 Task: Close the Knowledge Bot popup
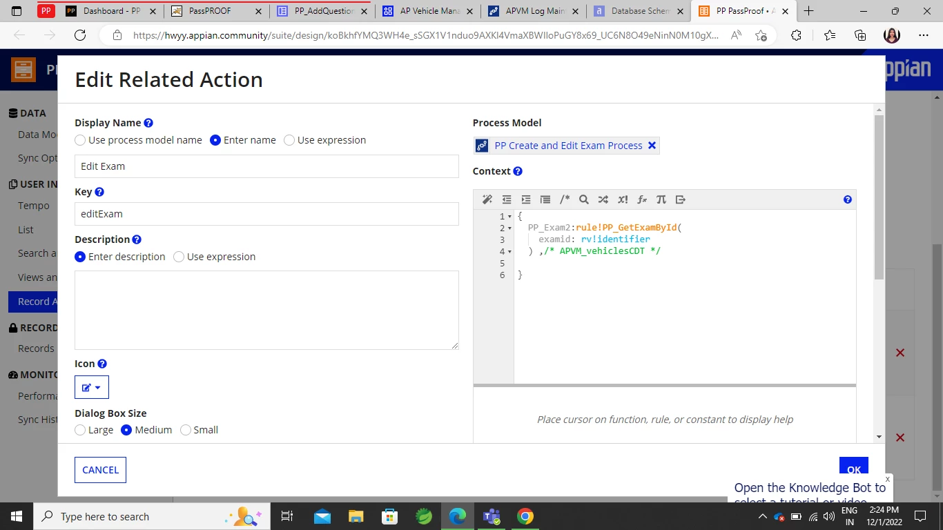pyautogui.click(x=888, y=479)
